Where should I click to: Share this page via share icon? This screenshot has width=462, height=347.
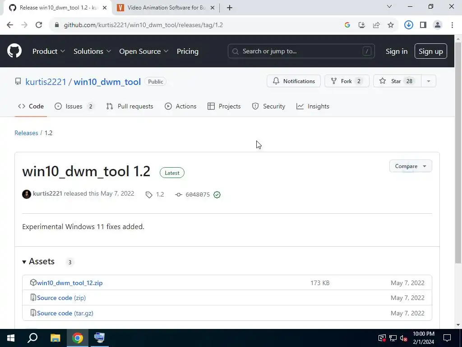pos(376,25)
